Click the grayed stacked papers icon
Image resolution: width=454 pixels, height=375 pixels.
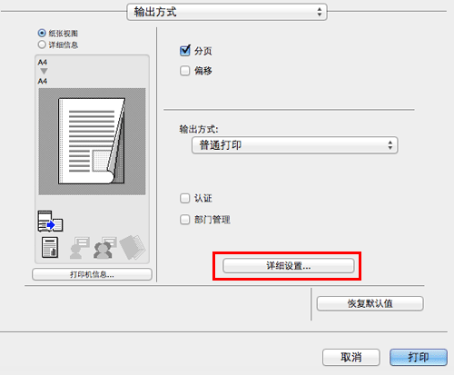(133, 247)
